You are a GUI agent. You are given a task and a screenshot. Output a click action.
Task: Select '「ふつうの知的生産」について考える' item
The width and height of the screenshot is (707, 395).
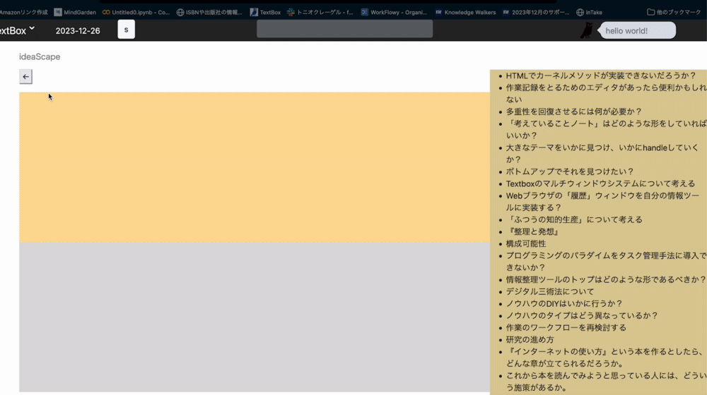[574, 219]
